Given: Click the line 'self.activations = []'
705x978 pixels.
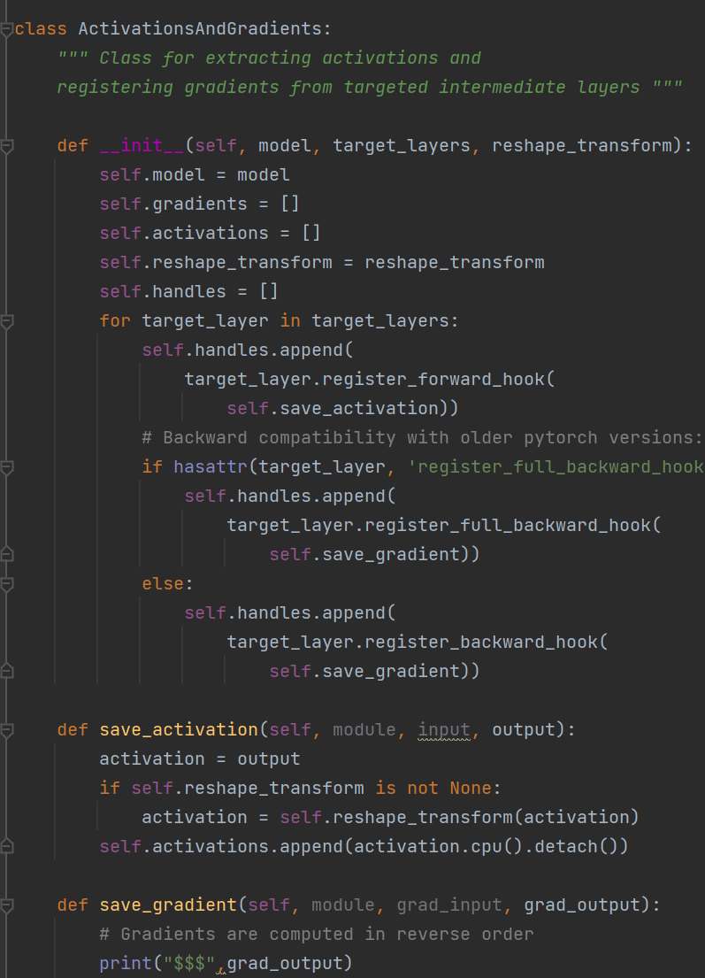Looking at the screenshot, I should (x=210, y=234).
